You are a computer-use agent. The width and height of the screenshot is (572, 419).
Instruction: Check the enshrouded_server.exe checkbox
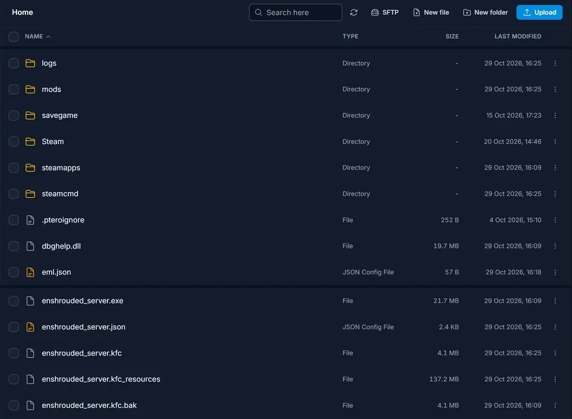[x=14, y=301]
